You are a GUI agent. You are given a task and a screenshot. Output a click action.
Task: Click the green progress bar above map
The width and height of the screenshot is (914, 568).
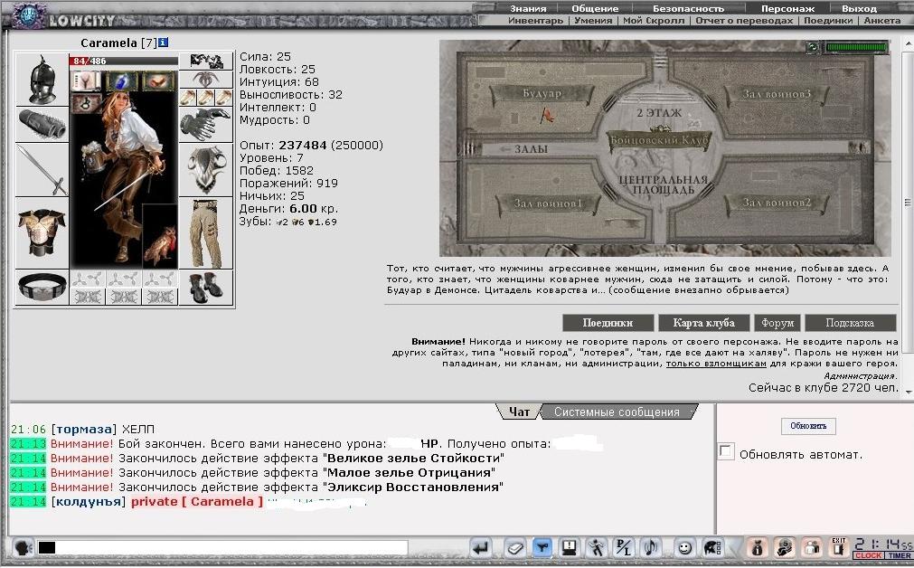coord(856,47)
